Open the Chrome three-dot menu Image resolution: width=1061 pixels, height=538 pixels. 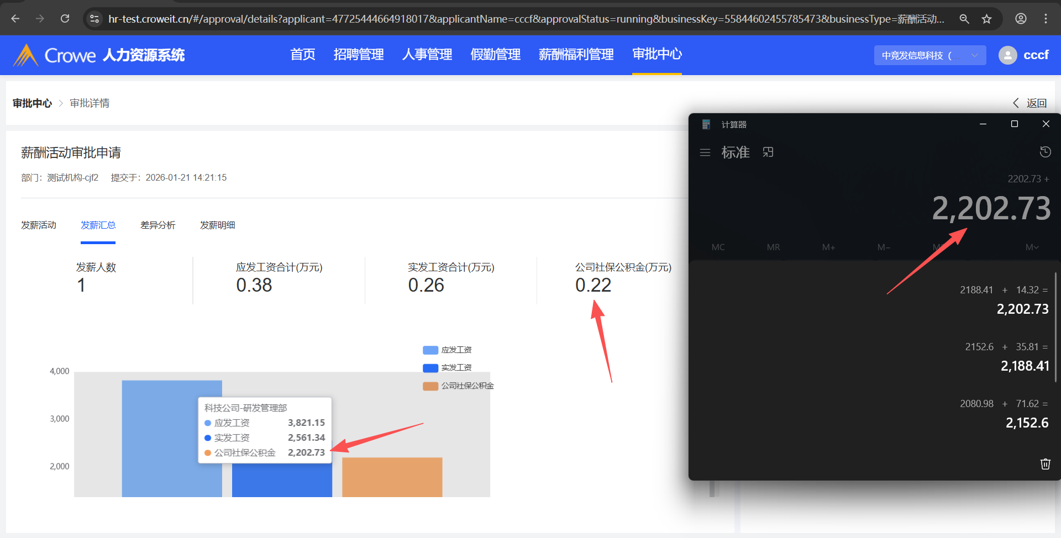pyautogui.click(x=1046, y=19)
